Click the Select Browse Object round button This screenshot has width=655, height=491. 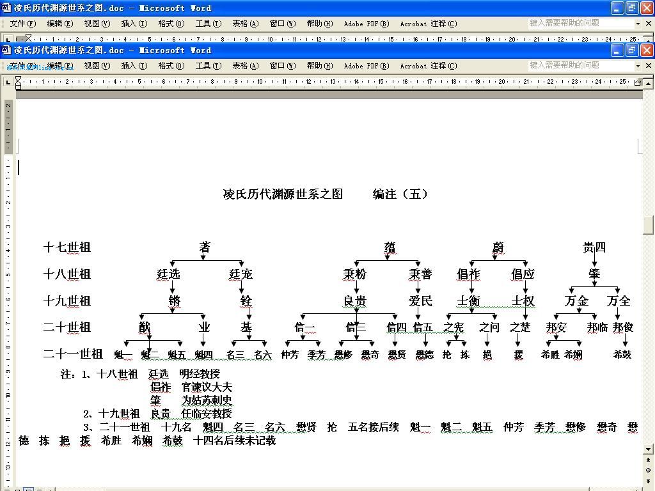tap(648, 470)
